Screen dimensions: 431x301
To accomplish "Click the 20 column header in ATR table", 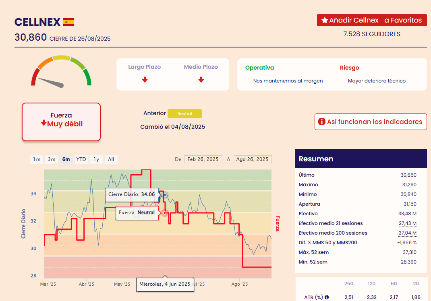I will (416, 284).
